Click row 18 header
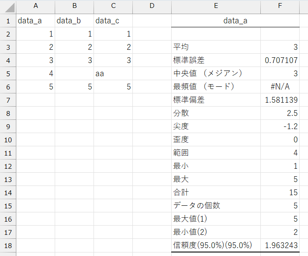Image resolution: width=308 pixels, height=256 pixels. pos(8,245)
